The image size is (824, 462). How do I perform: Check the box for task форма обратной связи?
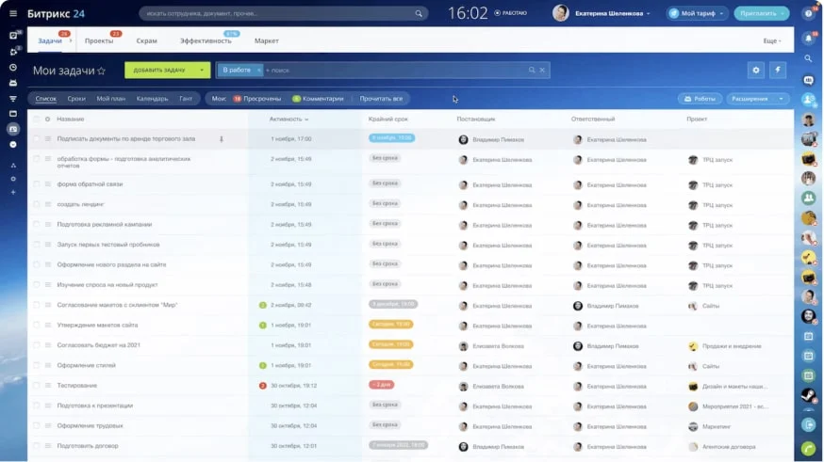(x=36, y=184)
